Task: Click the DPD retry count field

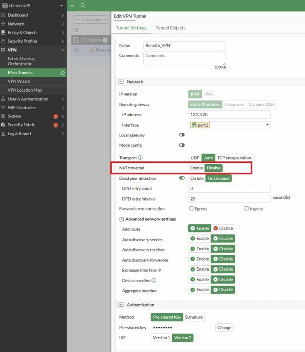Action: 229,188
